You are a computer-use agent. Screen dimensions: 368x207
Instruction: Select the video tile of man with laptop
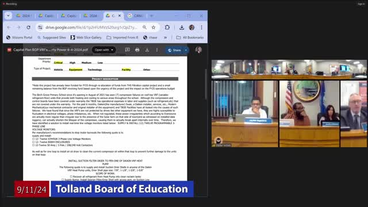pyautogui.click(x=245, y=114)
